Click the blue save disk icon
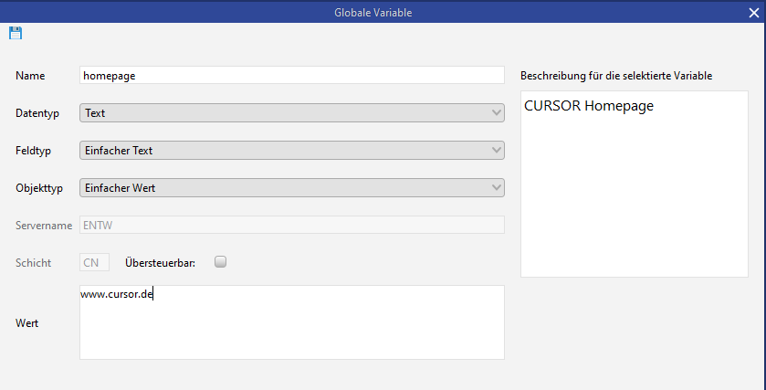 point(15,34)
